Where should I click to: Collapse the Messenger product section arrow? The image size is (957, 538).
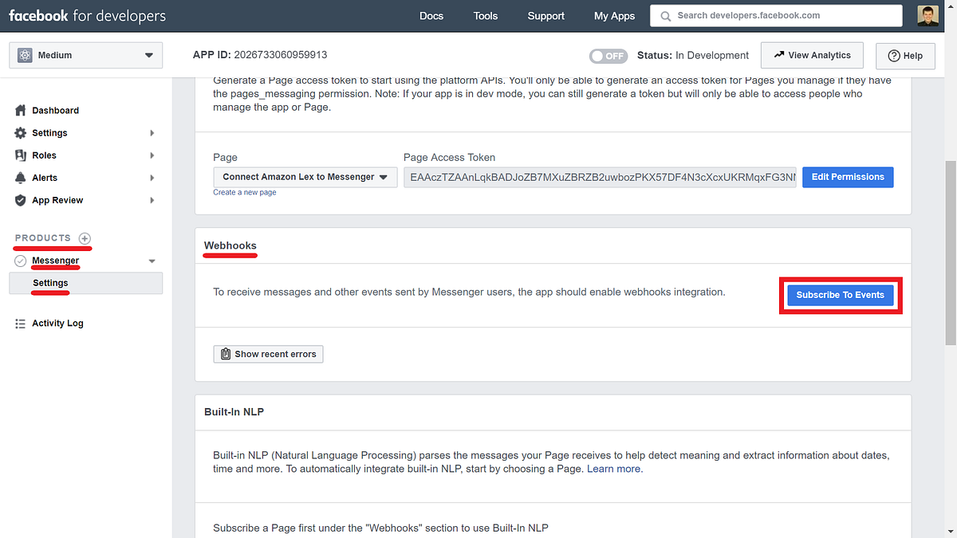click(152, 261)
